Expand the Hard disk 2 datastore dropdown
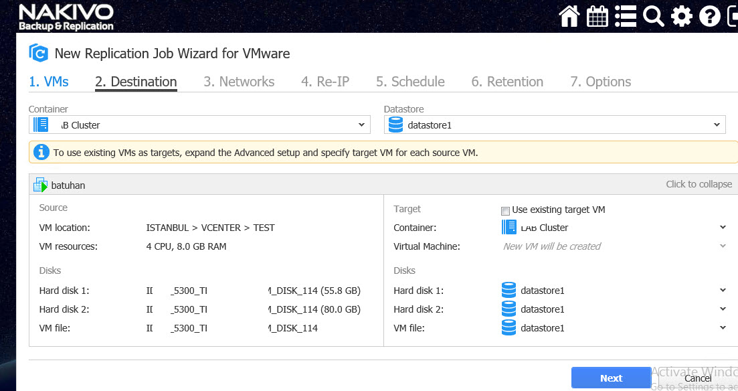Image resolution: width=738 pixels, height=391 pixels. 723,309
